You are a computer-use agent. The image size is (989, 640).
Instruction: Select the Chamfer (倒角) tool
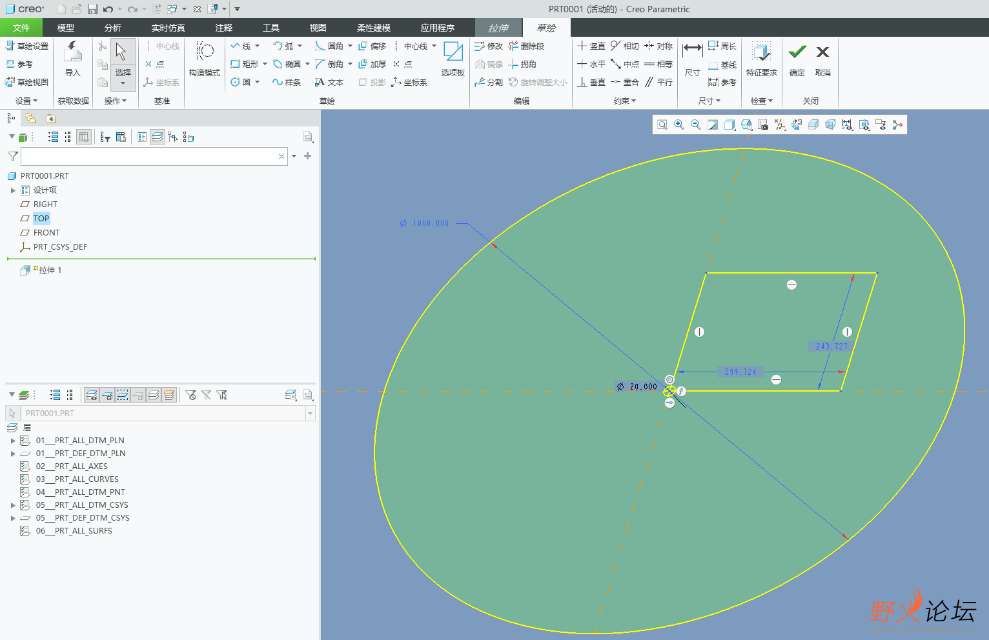coord(329,64)
